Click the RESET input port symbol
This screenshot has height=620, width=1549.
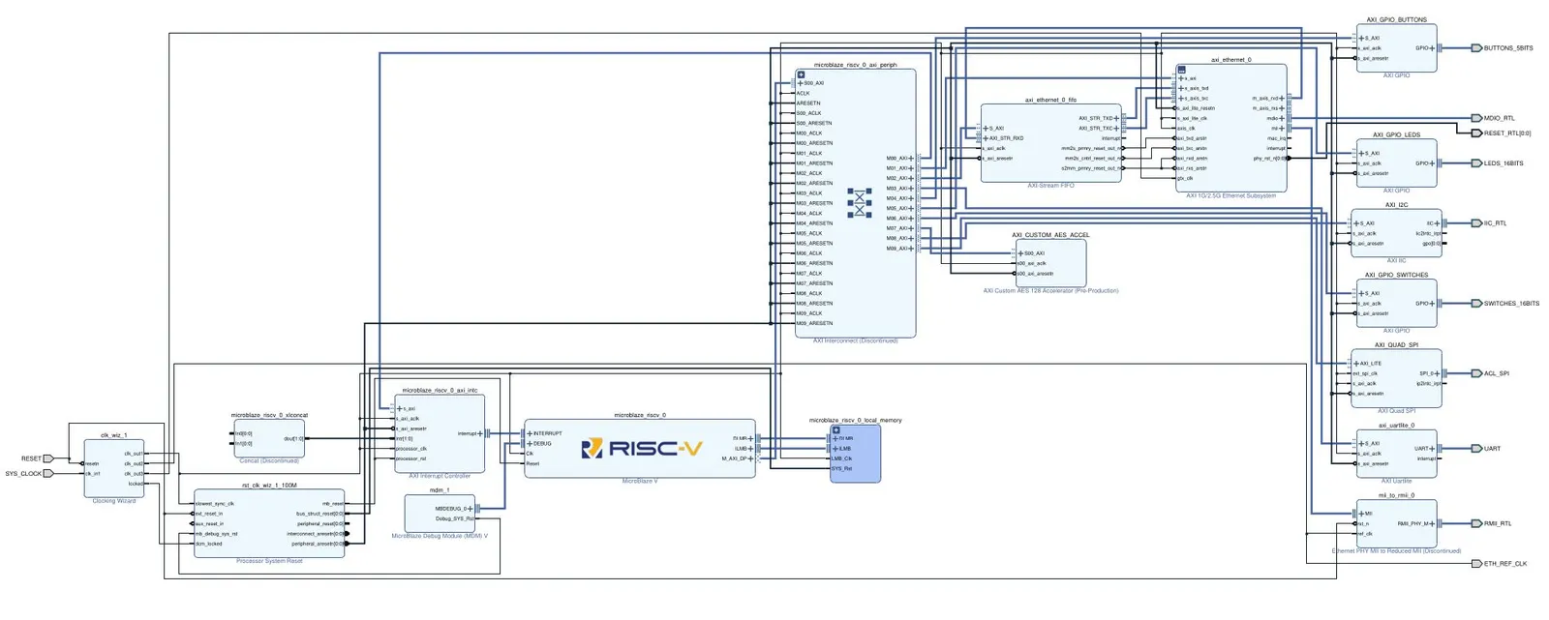click(x=48, y=458)
